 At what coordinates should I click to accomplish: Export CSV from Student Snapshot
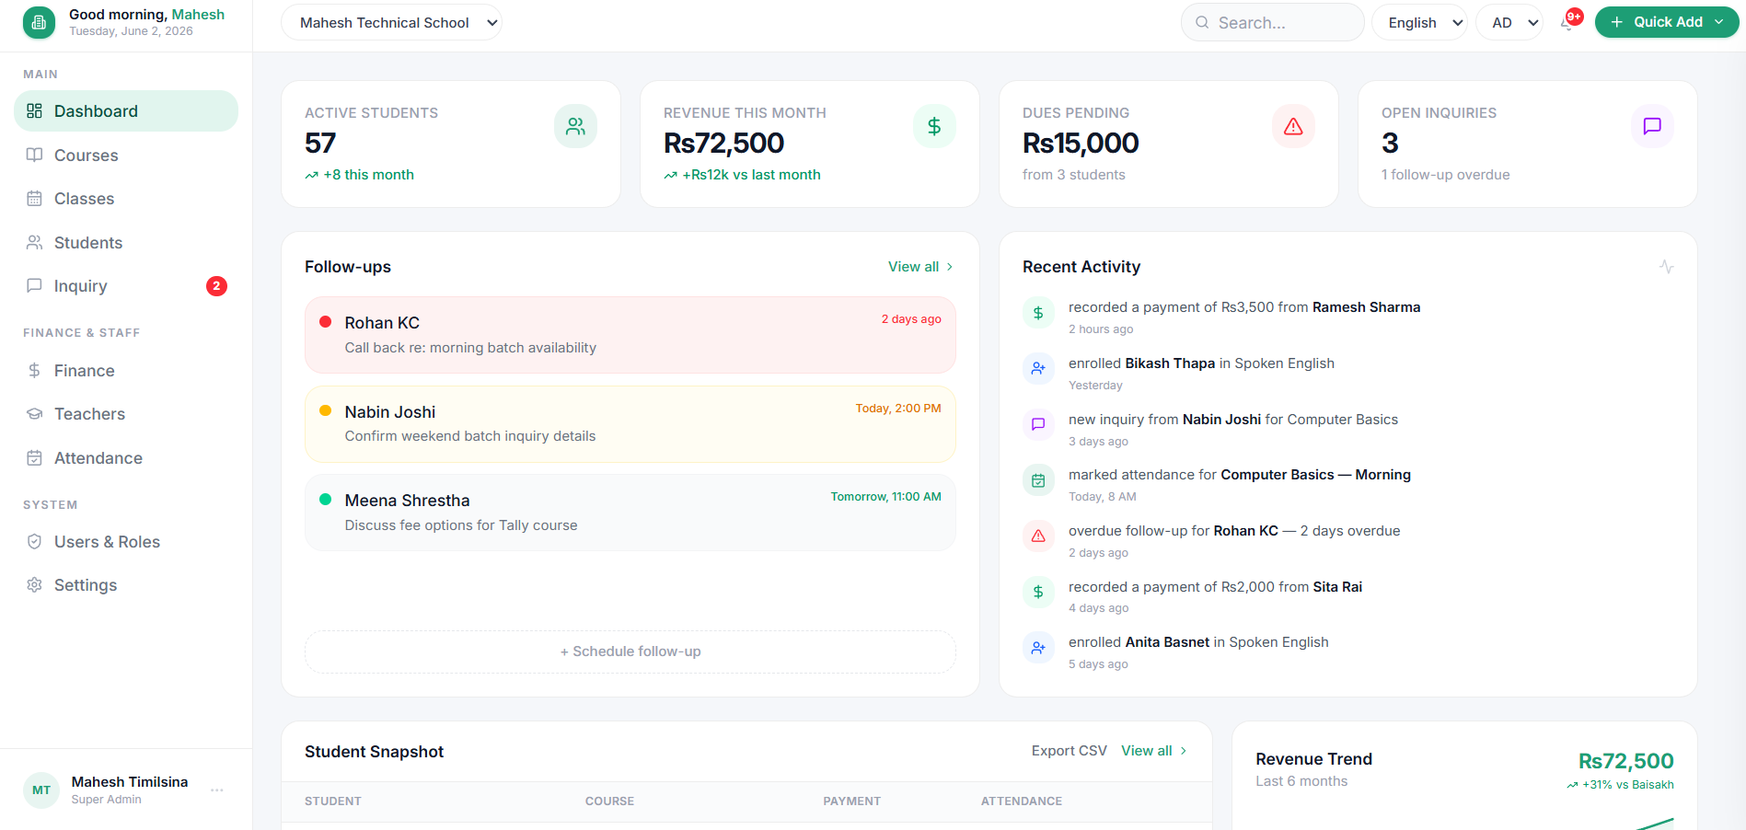click(x=1069, y=751)
